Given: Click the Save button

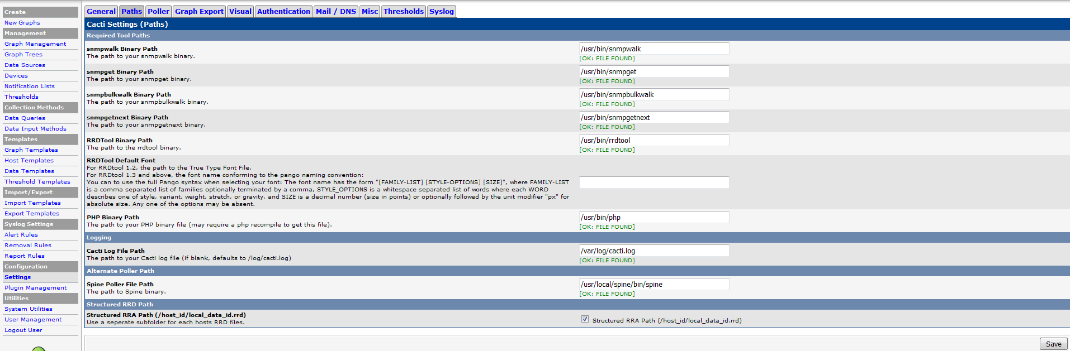Looking at the screenshot, I should (x=1053, y=344).
